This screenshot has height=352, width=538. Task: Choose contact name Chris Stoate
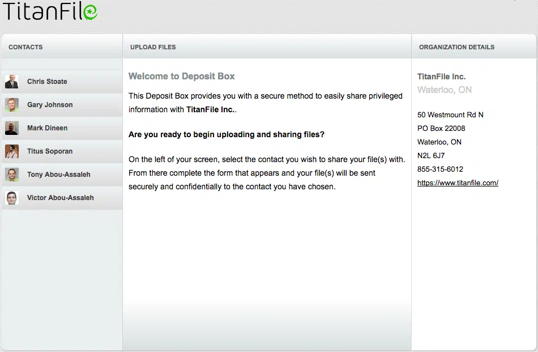coord(48,82)
